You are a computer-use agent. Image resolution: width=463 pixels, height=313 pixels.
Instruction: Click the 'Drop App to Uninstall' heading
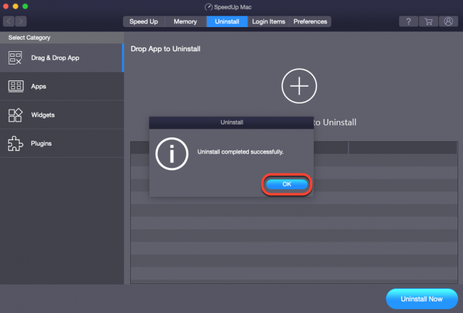click(x=165, y=49)
